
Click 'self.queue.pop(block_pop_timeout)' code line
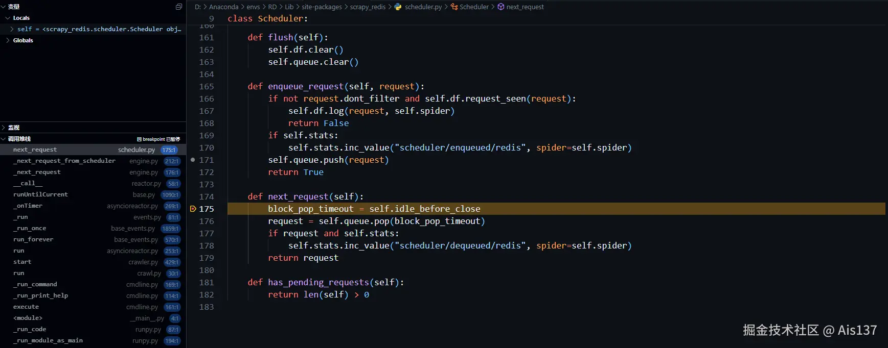[402, 221]
